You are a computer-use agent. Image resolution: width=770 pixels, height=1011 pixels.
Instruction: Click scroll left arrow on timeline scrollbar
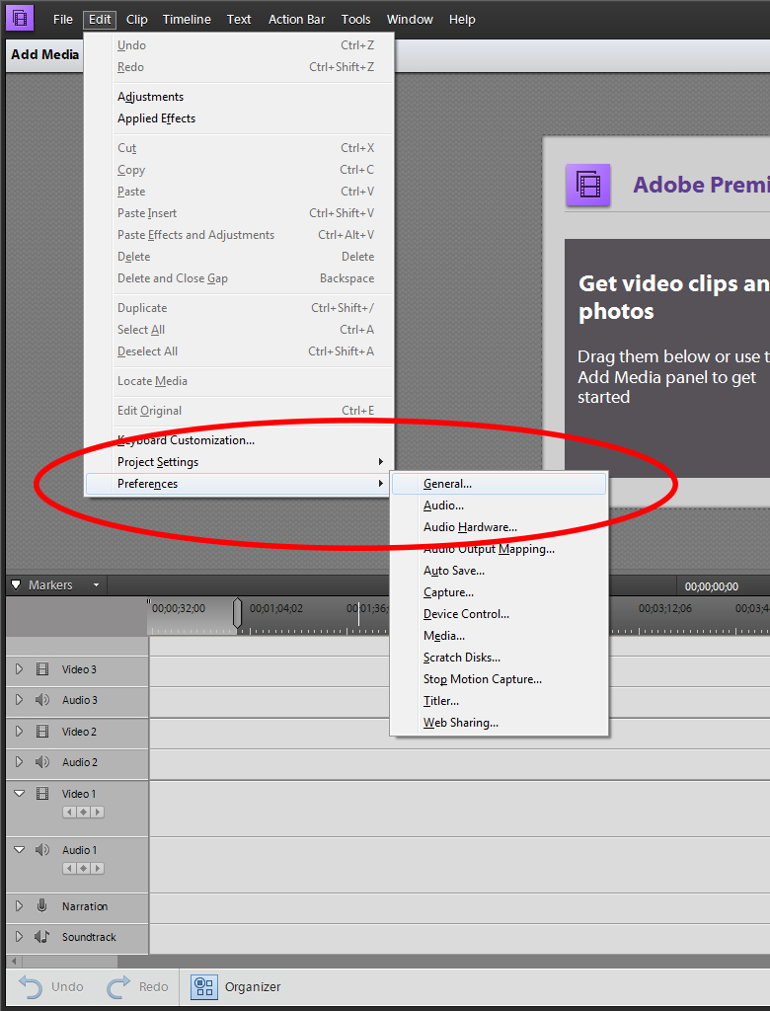point(13,962)
